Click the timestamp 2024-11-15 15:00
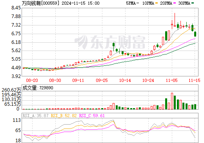The image size is (204, 143). pos(80,3)
